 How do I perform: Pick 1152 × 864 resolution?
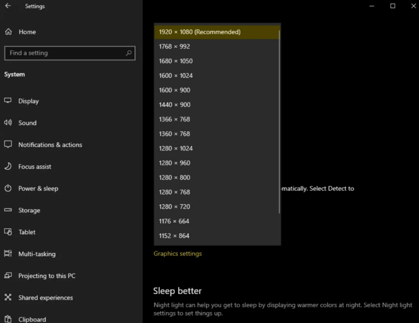pos(217,236)
